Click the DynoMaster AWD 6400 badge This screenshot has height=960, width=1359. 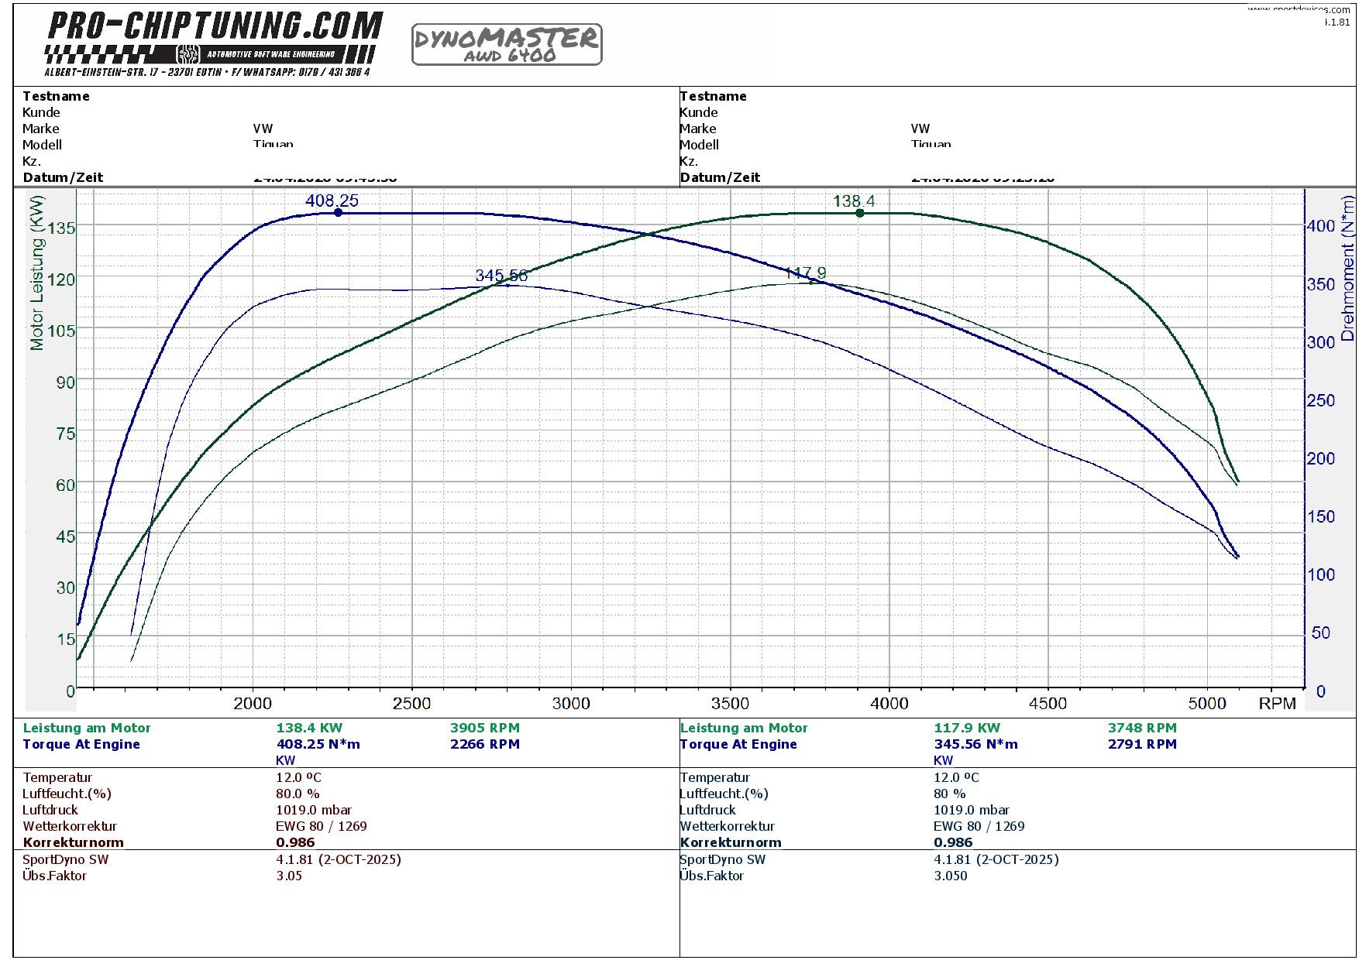[x=507, y=45]
